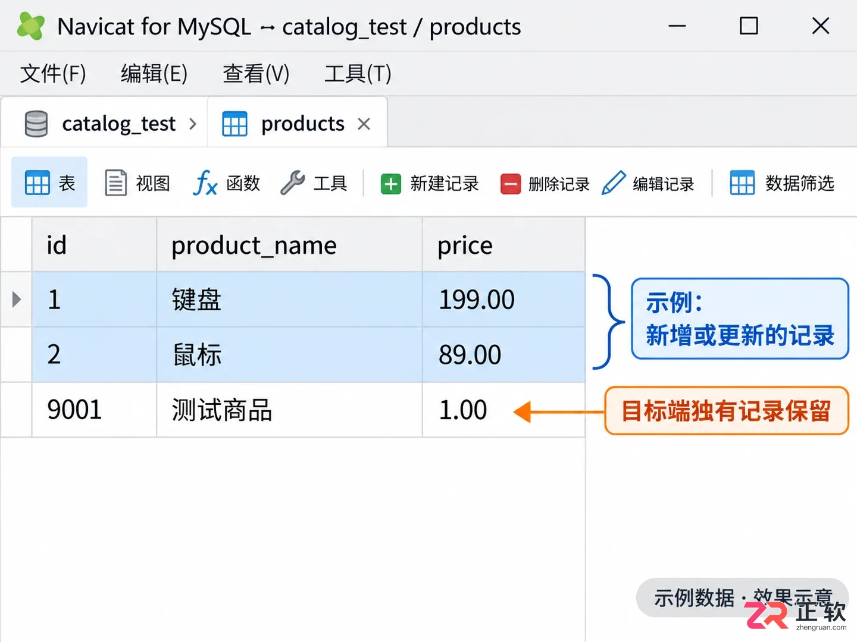Click the green plus 新建记录 icon
This screenshot has height=642, width=857.
coord(391,184)
